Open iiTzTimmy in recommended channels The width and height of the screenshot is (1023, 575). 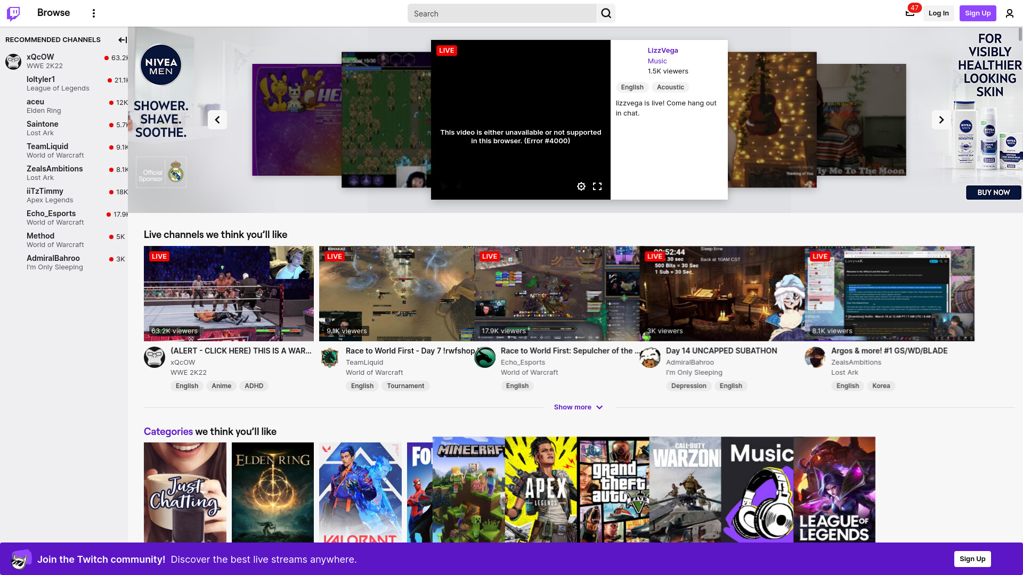coord(64,195)
